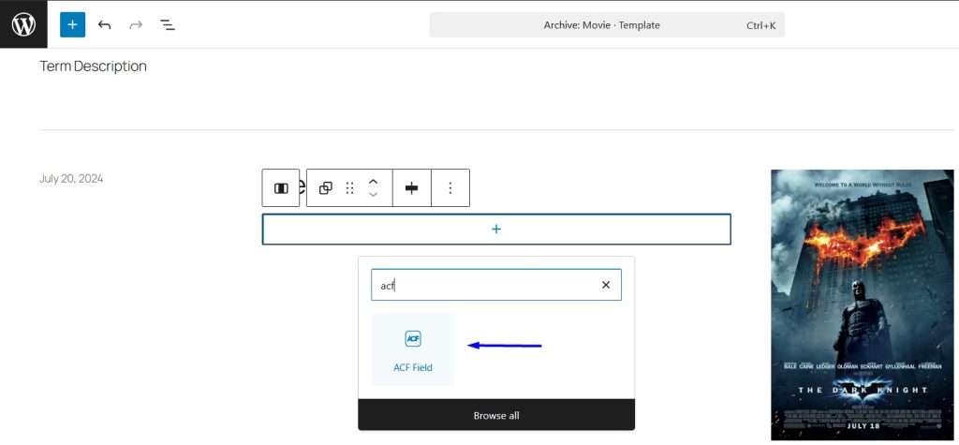Screen dimensions: 959x445
Task: Insert the ACF Field block
Action: pyautogui.click(x=413, y=349)
